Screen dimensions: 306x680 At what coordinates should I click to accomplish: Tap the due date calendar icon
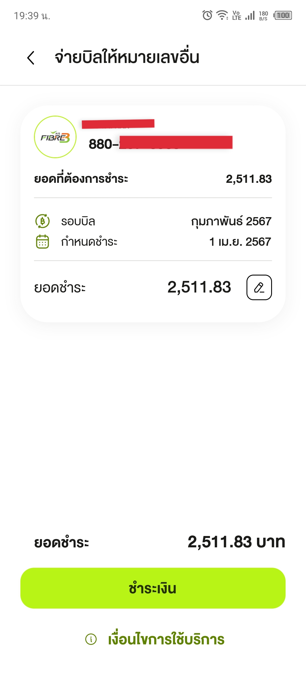point(42,242)
